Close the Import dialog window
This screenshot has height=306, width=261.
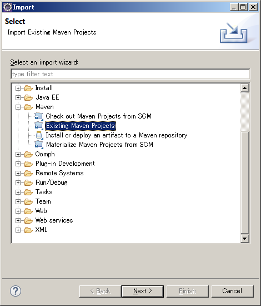point(253,7)
